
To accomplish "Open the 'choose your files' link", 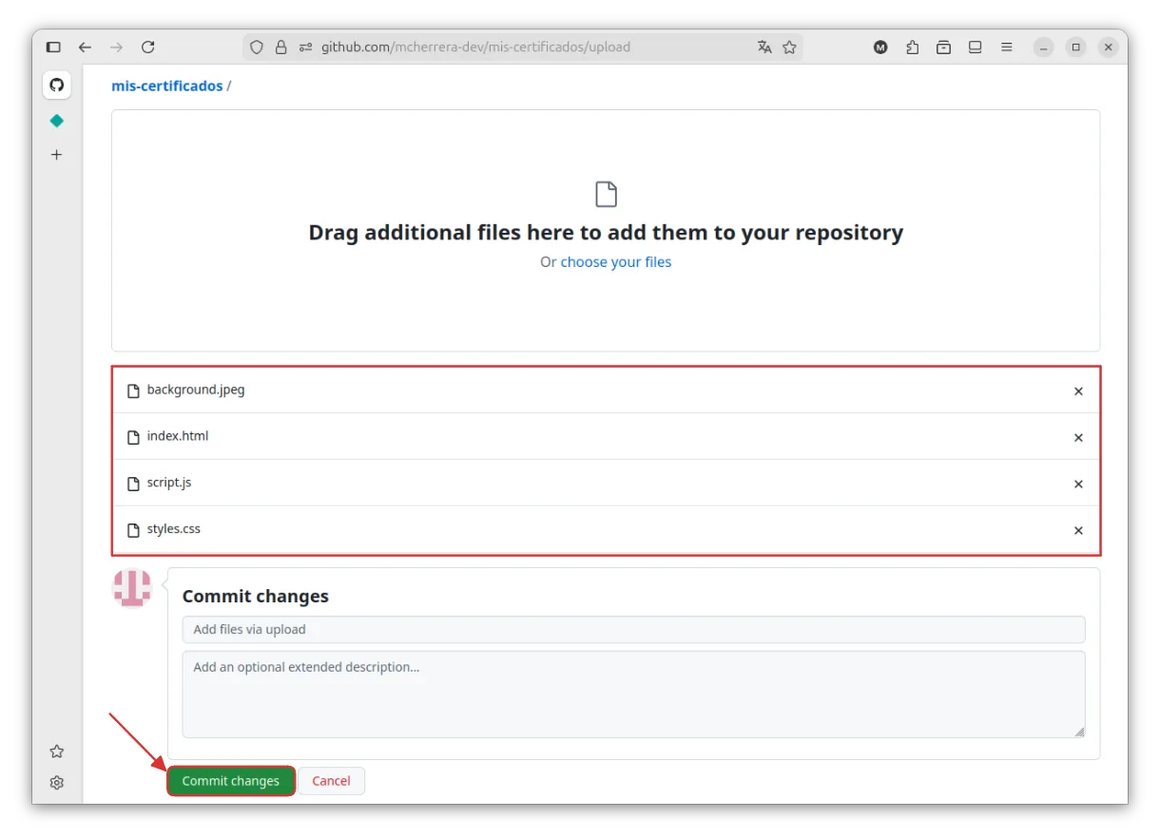I will [615, 262].
